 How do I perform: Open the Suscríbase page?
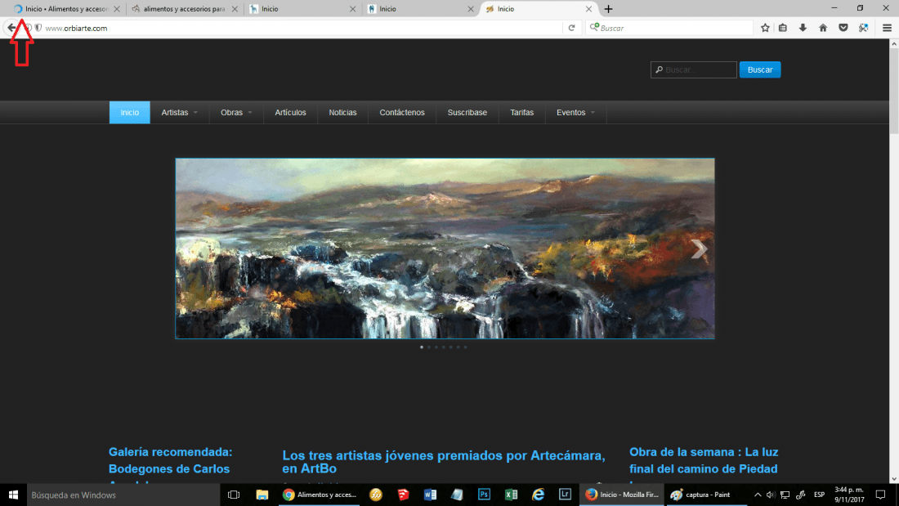click(x=467, y=113)
